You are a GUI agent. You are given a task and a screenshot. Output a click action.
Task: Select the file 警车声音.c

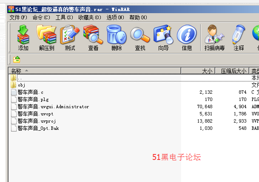click(x=134, y=92)
